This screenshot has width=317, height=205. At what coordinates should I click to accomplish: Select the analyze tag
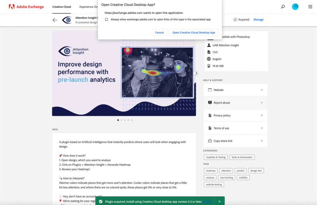click(x=210, y=178)
